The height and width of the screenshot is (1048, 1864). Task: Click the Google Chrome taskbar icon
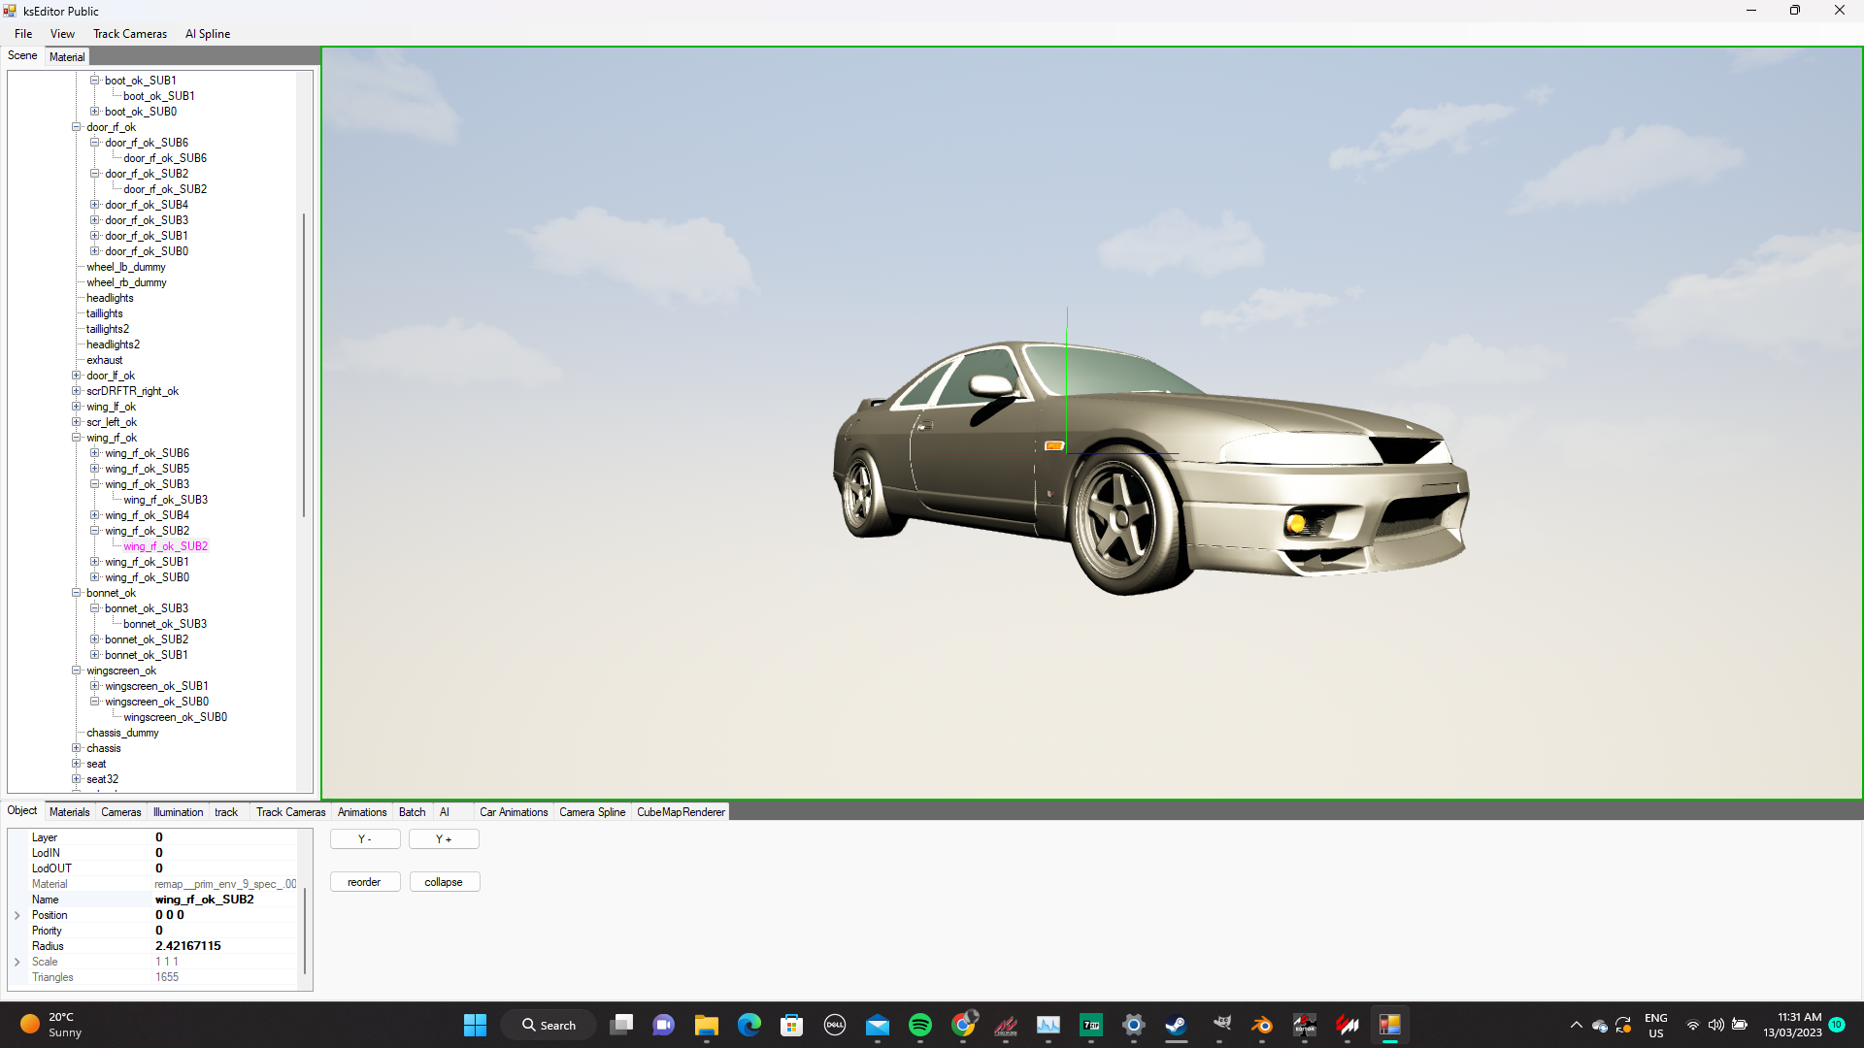pyautogui.click(x=963, y=1025)
